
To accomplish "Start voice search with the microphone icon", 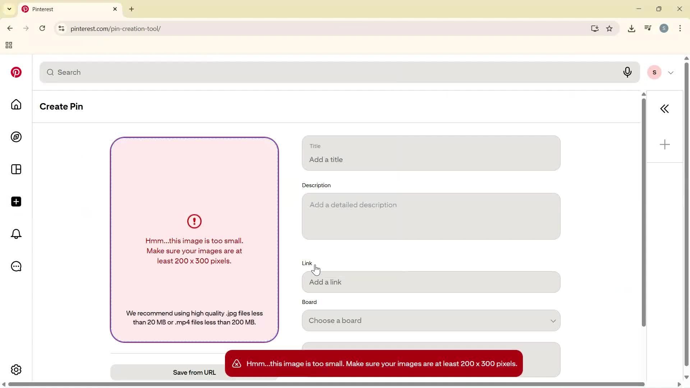I will tap(627, 72).
